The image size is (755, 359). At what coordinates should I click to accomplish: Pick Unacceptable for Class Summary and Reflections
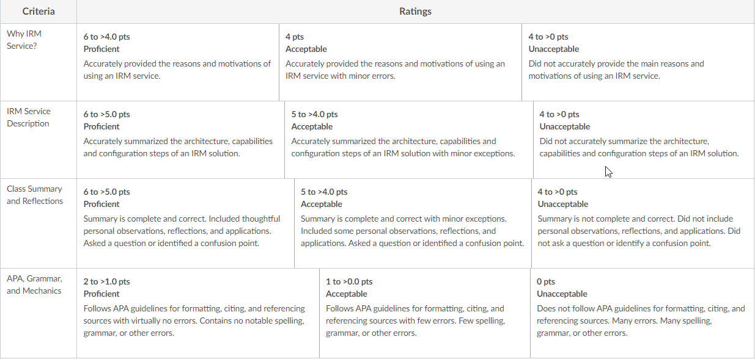[643, 223]
